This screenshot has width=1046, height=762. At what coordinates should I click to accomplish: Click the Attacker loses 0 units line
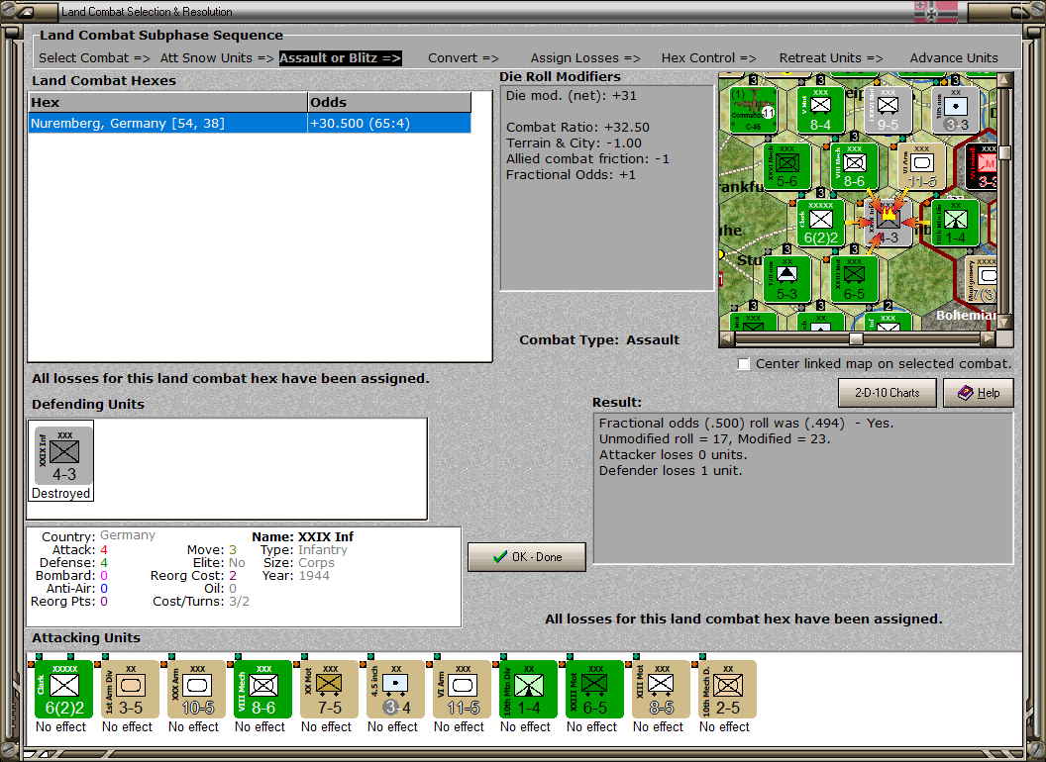pyautogui.click(x=674, y=455)
